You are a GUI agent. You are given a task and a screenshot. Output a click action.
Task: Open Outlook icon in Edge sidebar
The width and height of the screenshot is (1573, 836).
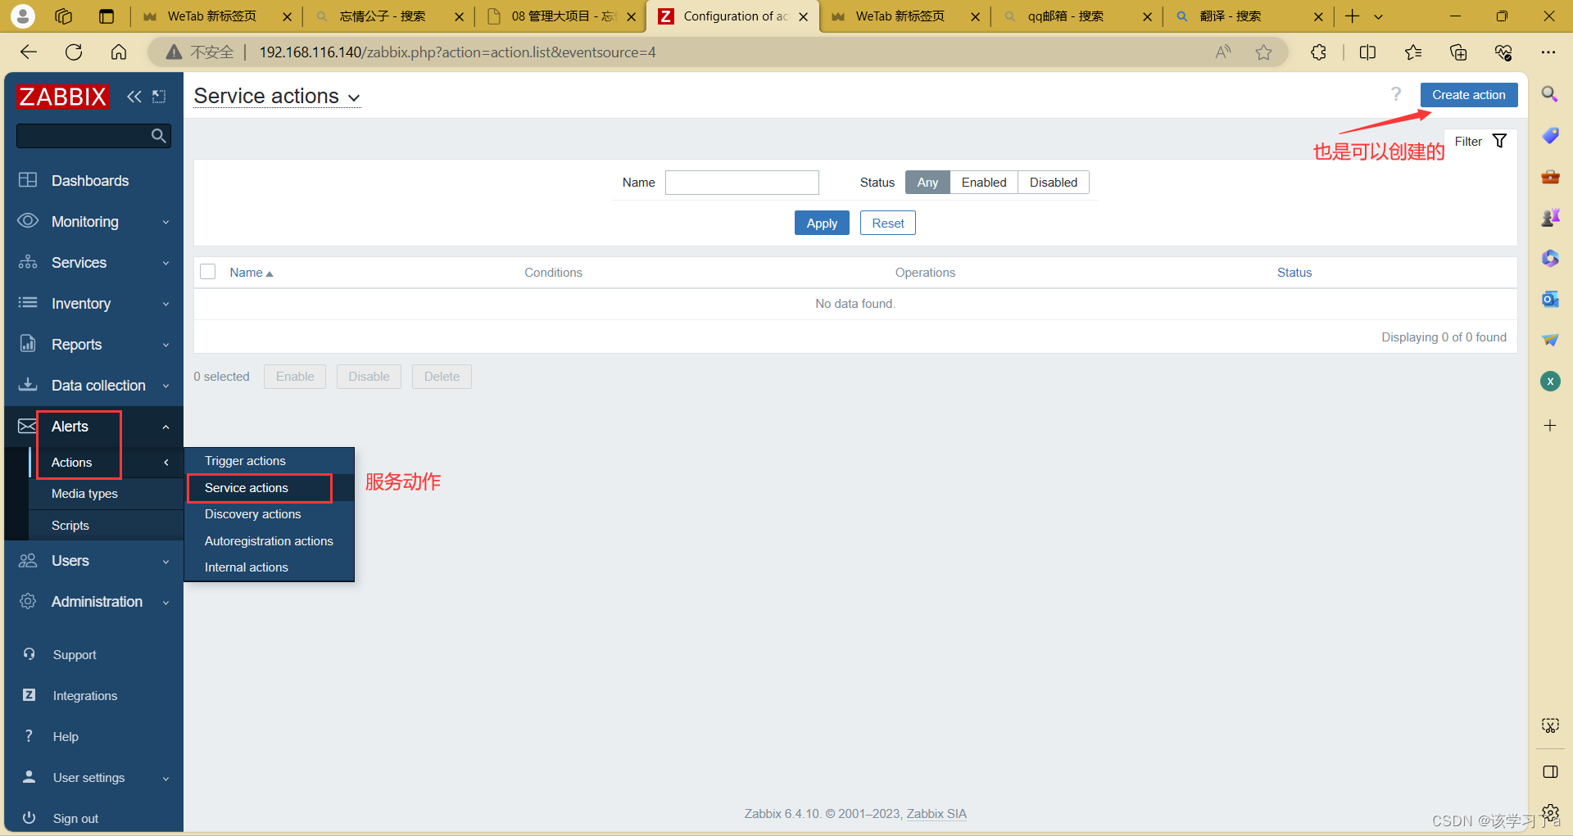1550,299
